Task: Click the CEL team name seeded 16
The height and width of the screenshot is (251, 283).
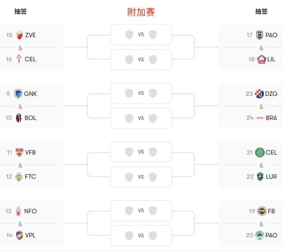Action: point(31,59)
